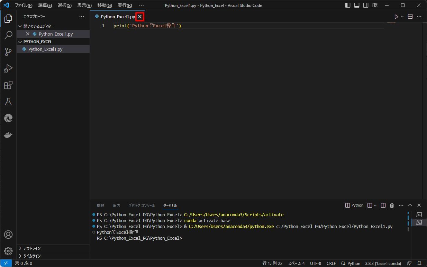Close the terminal panel with its X
The height and width of the screenshot is (267, 427).
(419, 205)
